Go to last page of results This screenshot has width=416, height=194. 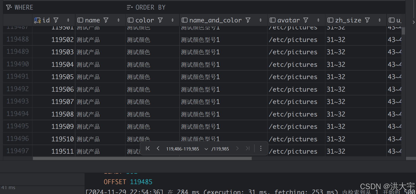[247, 148]
